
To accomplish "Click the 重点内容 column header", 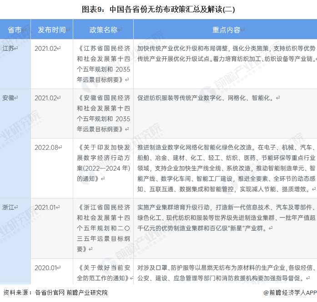I will [226, 30].
